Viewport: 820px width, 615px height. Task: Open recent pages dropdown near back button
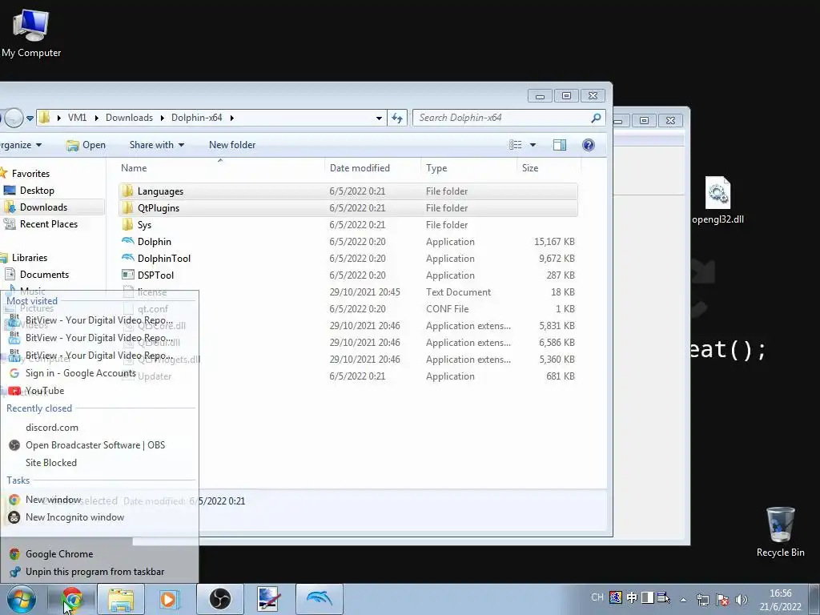30,119
